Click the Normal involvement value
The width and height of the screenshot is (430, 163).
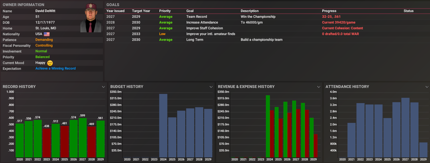[x=41, y=51]
